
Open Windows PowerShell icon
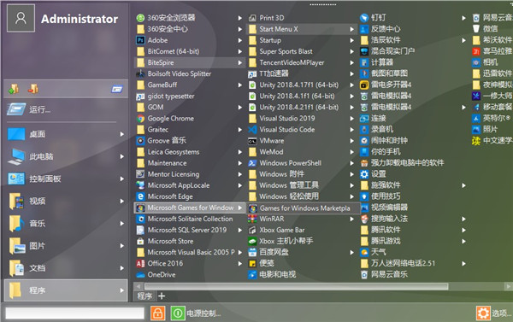[x=252, y=163]
